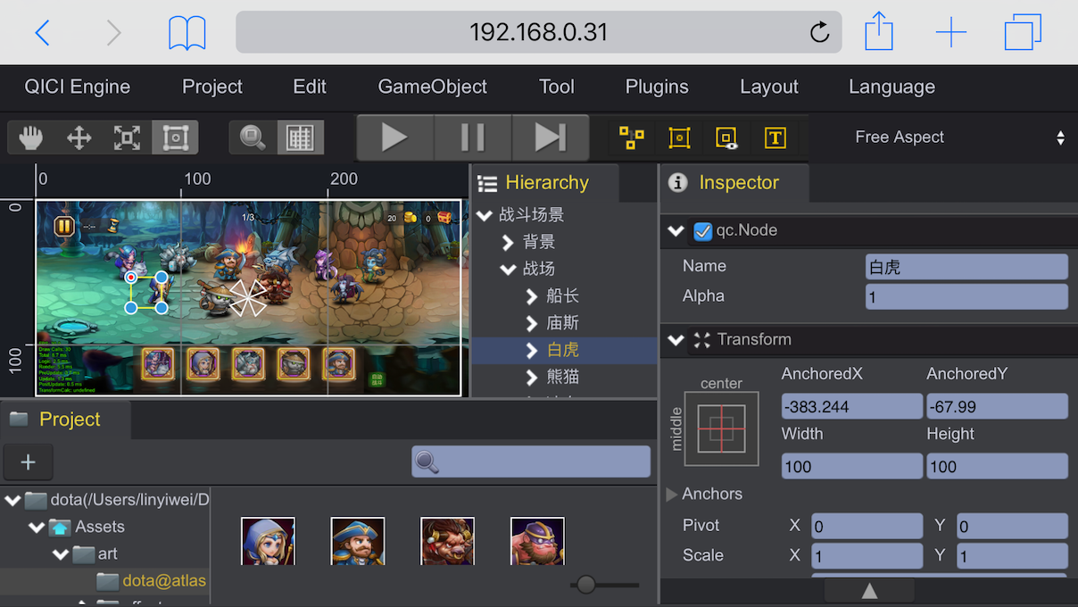Collapse the art folder
1078x607 pixels.
[60, 554]
